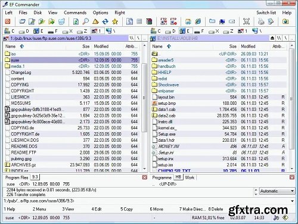The width and height of the screenshot is (298, 224).
Task: Open favorites with the star icon
Action: click(115, 21)
